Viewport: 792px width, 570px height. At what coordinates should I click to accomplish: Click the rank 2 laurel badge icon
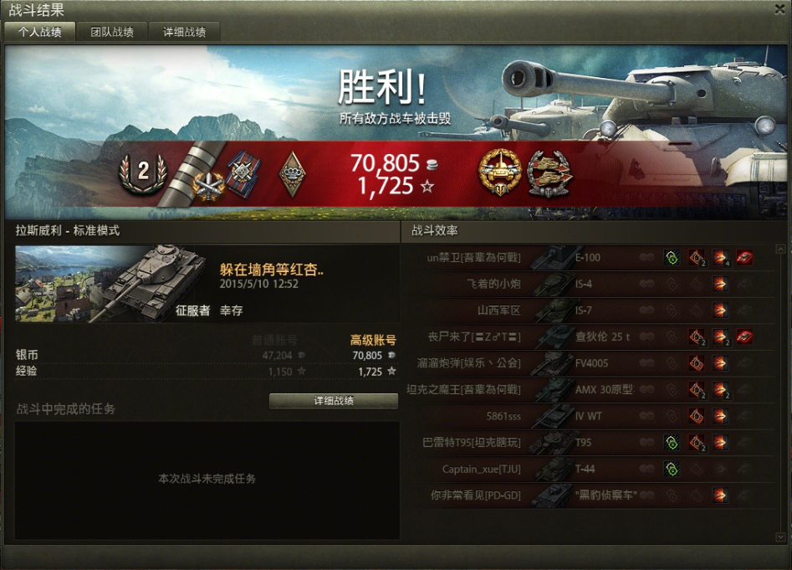tap(143, 173)
